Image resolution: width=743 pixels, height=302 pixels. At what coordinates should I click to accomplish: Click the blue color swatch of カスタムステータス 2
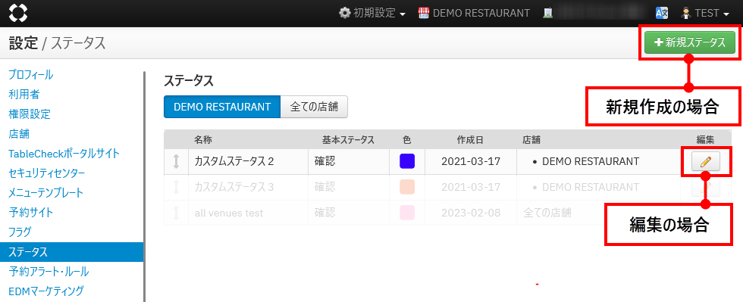tap(407, 161)
